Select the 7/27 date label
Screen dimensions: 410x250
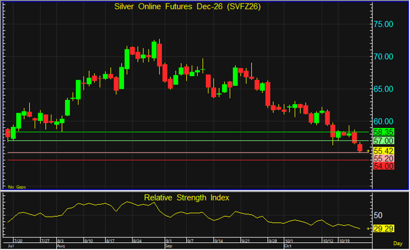tap(45, 240)
